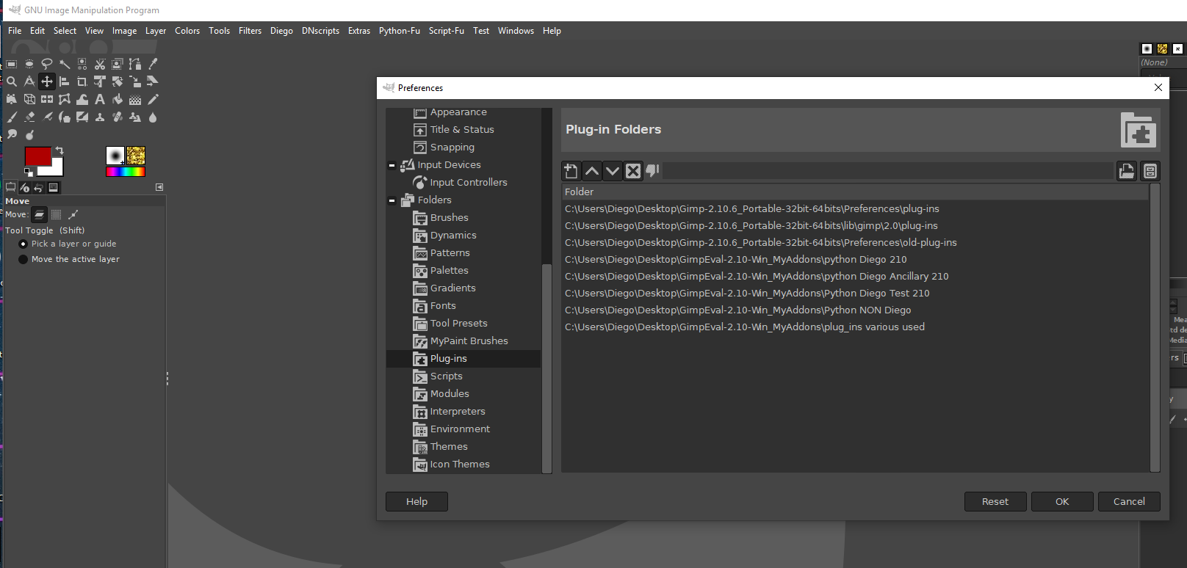Open the Filters menu
This screenshot has height=568, width=1187.
tap(250, 31)
